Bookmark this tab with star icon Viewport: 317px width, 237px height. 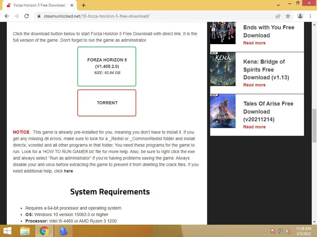click(288, 16)
